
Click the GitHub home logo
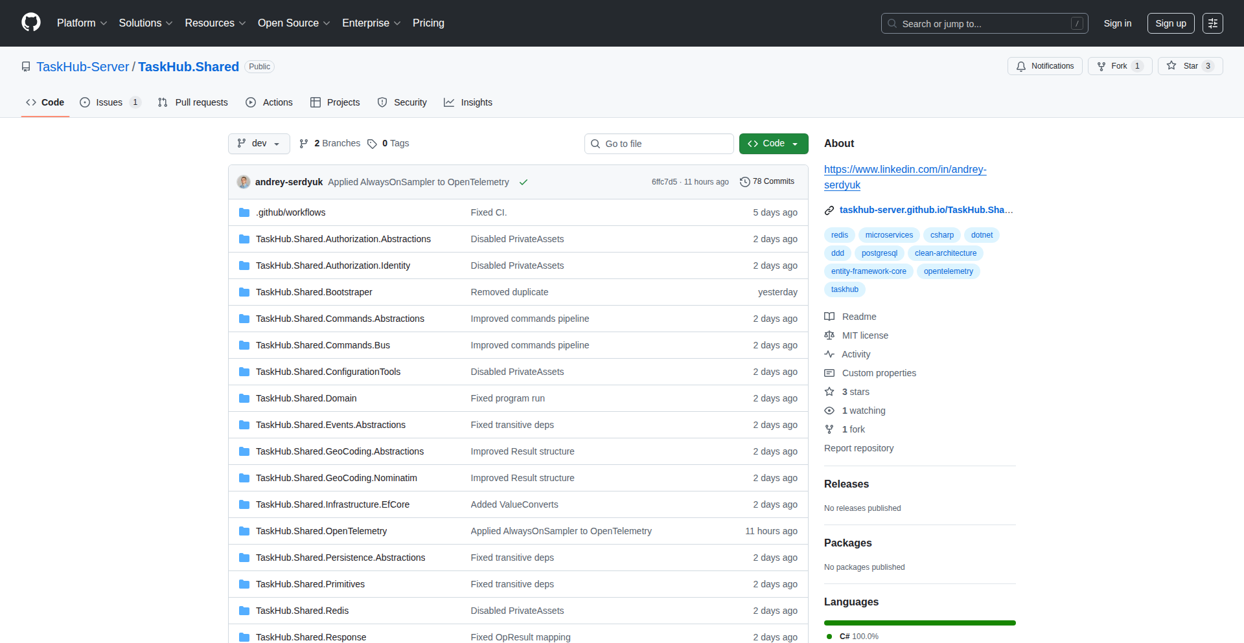(30, 23)
